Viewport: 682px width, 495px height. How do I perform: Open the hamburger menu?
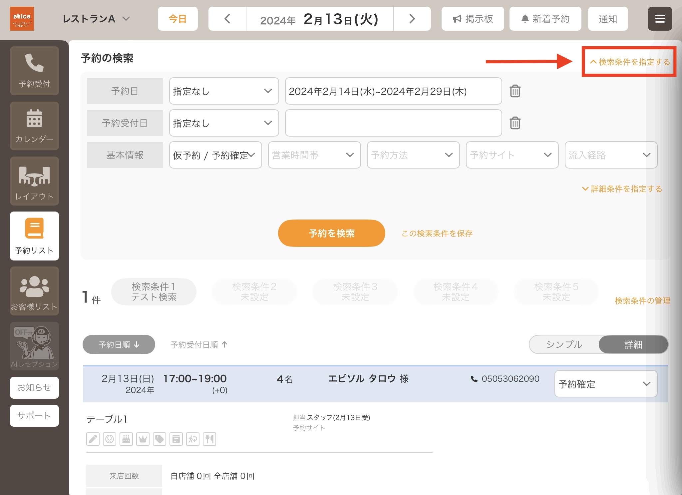pyautogui.click(x=660, y=19)
